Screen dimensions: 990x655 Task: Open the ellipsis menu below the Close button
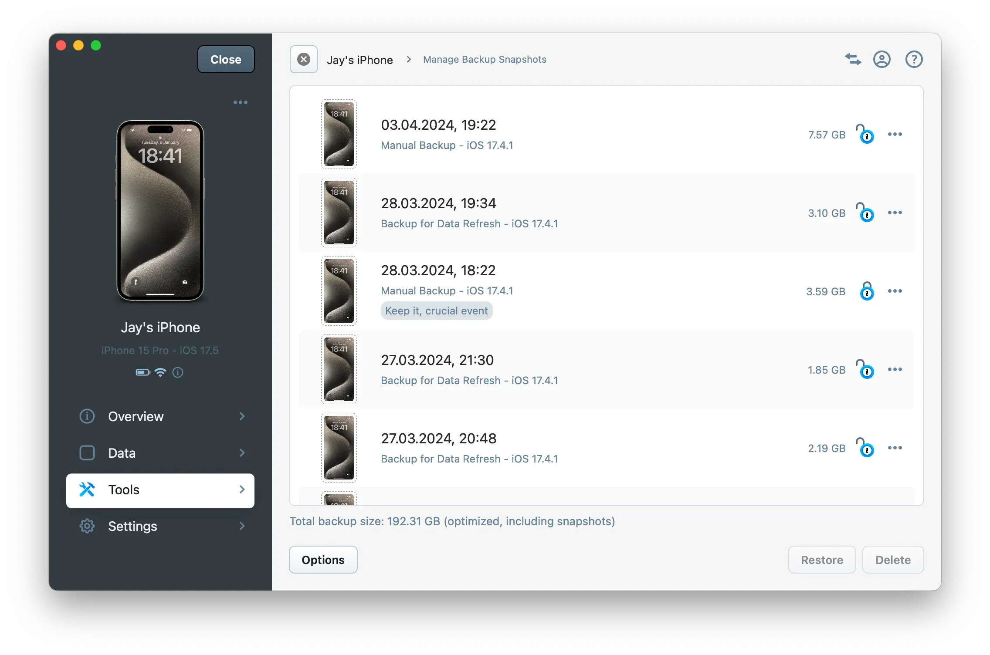point(241,102)
